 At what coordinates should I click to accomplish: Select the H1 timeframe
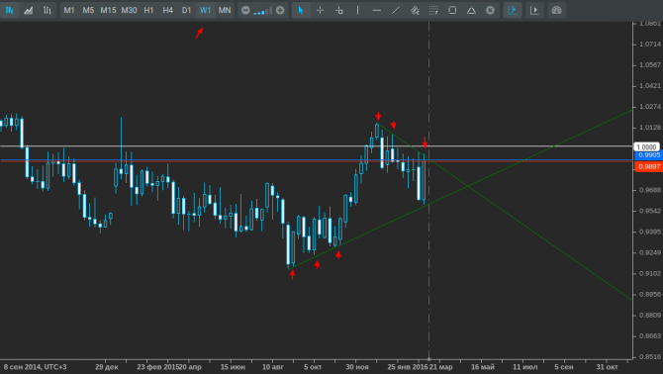pos(148,10)
